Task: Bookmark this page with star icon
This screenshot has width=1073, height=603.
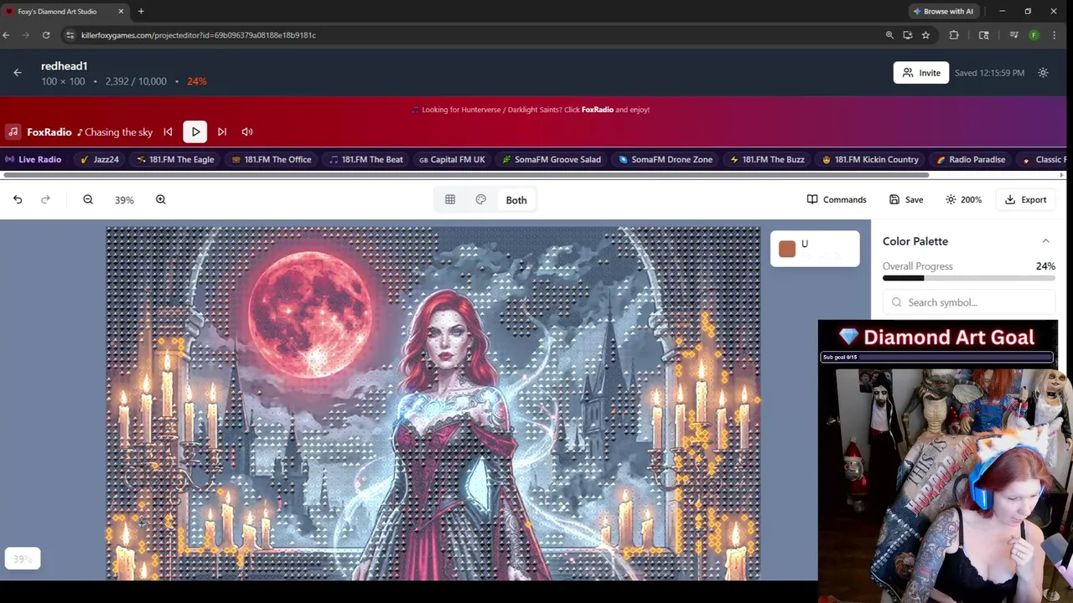Action: pyautogui.click(x=925, y=35)
